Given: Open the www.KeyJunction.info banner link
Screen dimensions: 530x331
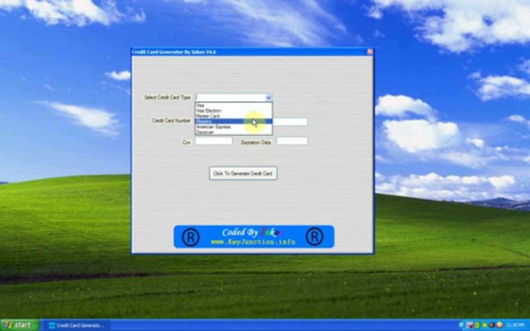Looking at the screenshot, I should [x=253, y=242].
